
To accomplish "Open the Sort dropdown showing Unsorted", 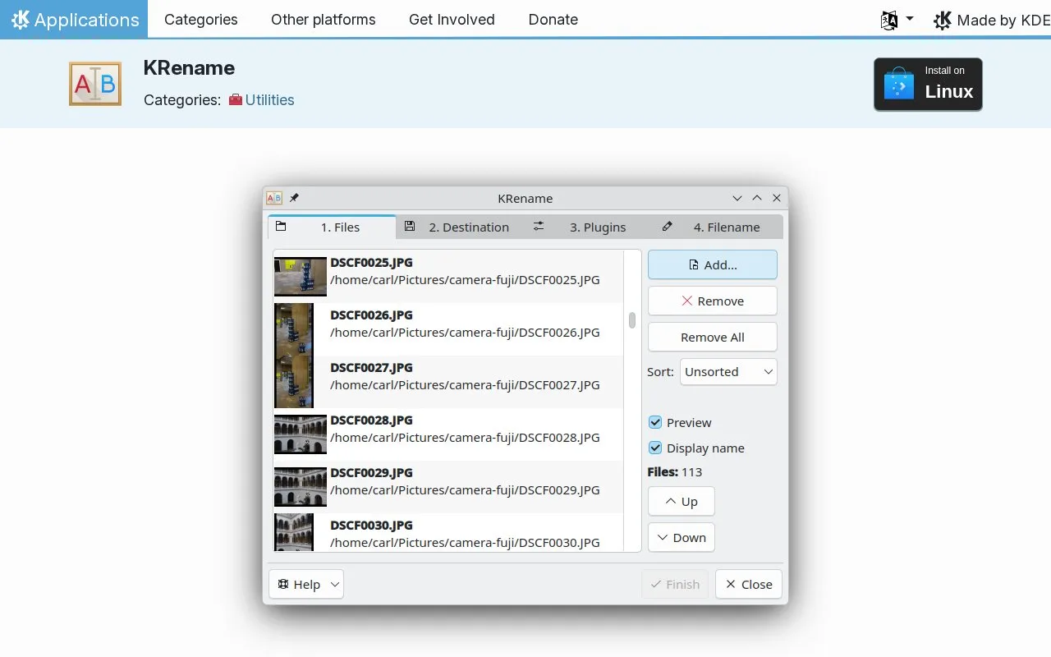I will (x=728, y=372).
